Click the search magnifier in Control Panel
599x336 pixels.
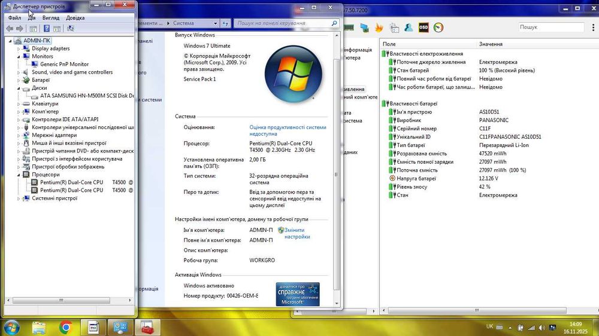coord(334,23)
